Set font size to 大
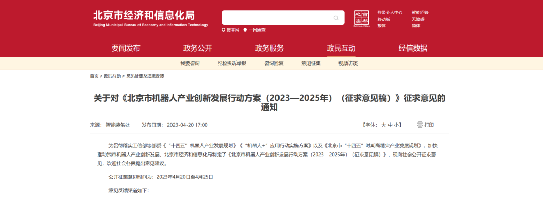The height and width of the screenshot is (200, 543). click(x=383, y=125)
